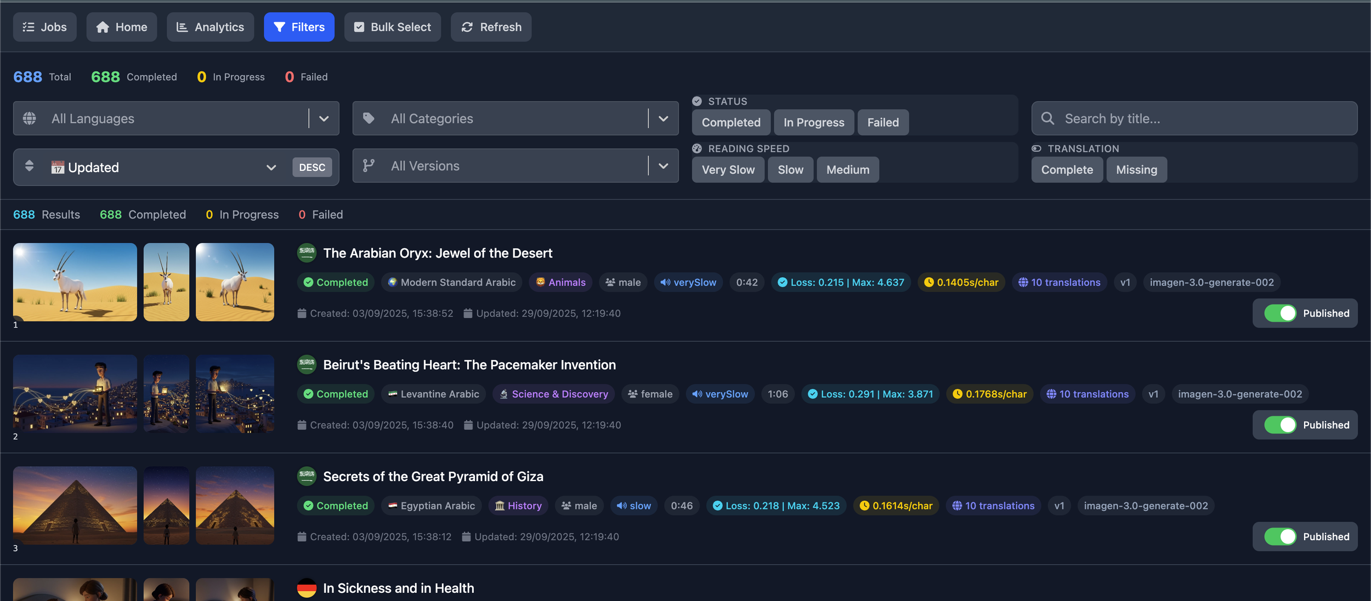Open the first Arabian Oryx thumbnail
This screenshot has height=601, width=1371.
(x=75, y=282)
